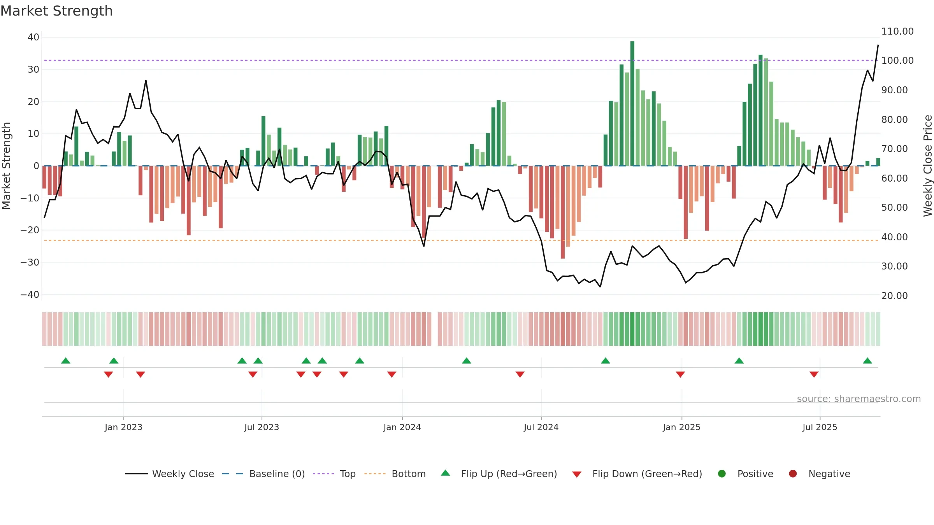The width and height of the screenshot is (934, 525).
Task: Click the green Positive circle in legend
Action: click(x=722, y=474)
